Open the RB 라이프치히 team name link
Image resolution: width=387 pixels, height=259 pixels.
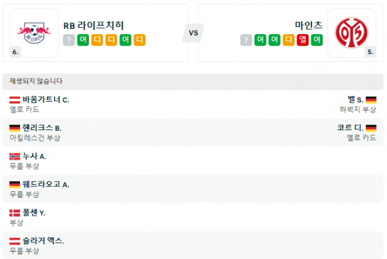point(94,26)
